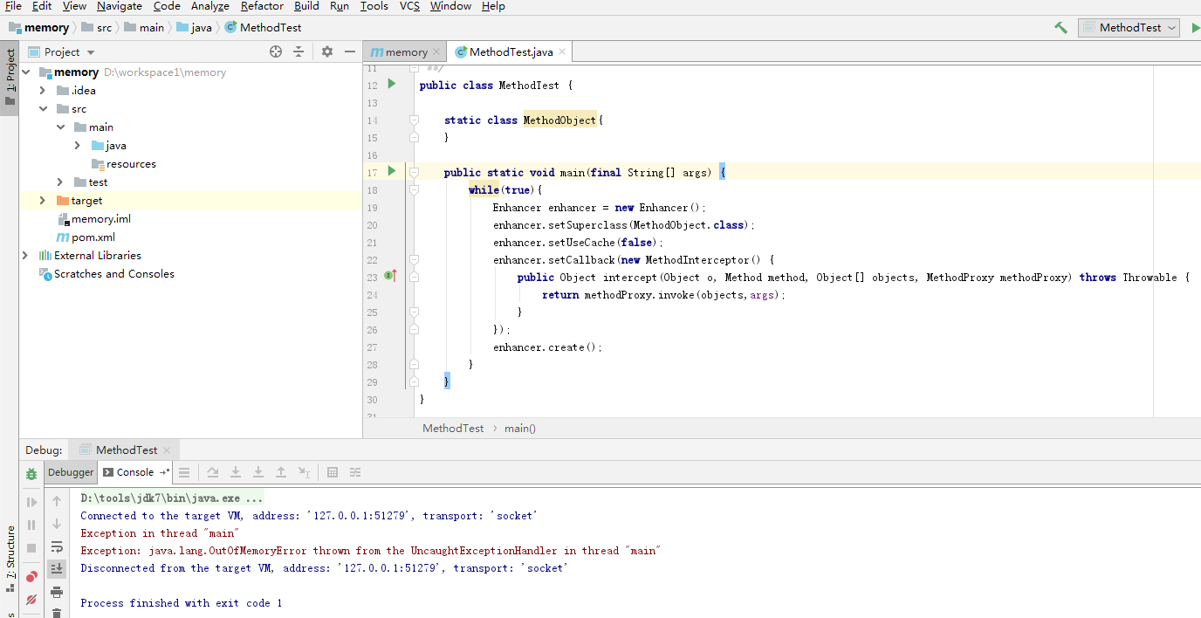
Task: Click the print console output icon
Action: click(57, 592)
